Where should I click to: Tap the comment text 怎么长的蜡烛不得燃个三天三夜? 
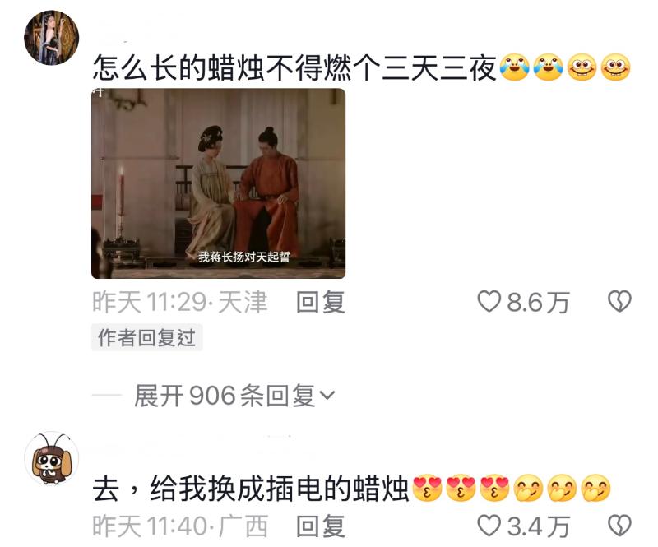coord(294,67)
